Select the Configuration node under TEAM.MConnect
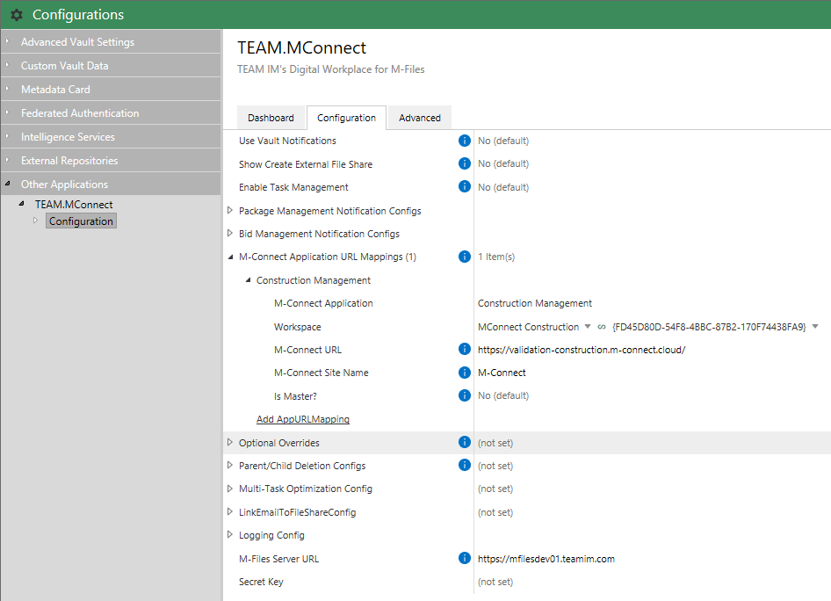The width and height of the screenshot is (831, 601). coord(81,221)
